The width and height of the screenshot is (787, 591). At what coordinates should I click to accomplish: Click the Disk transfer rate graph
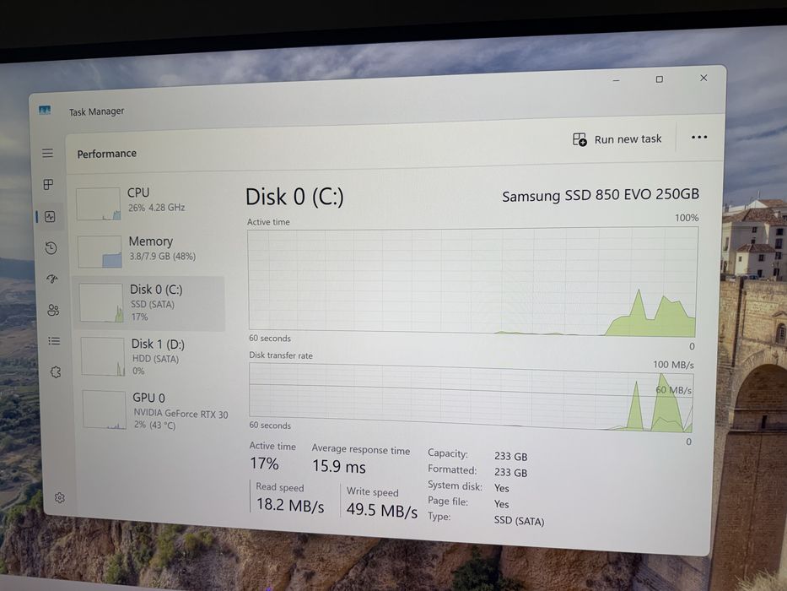[471, 398]
